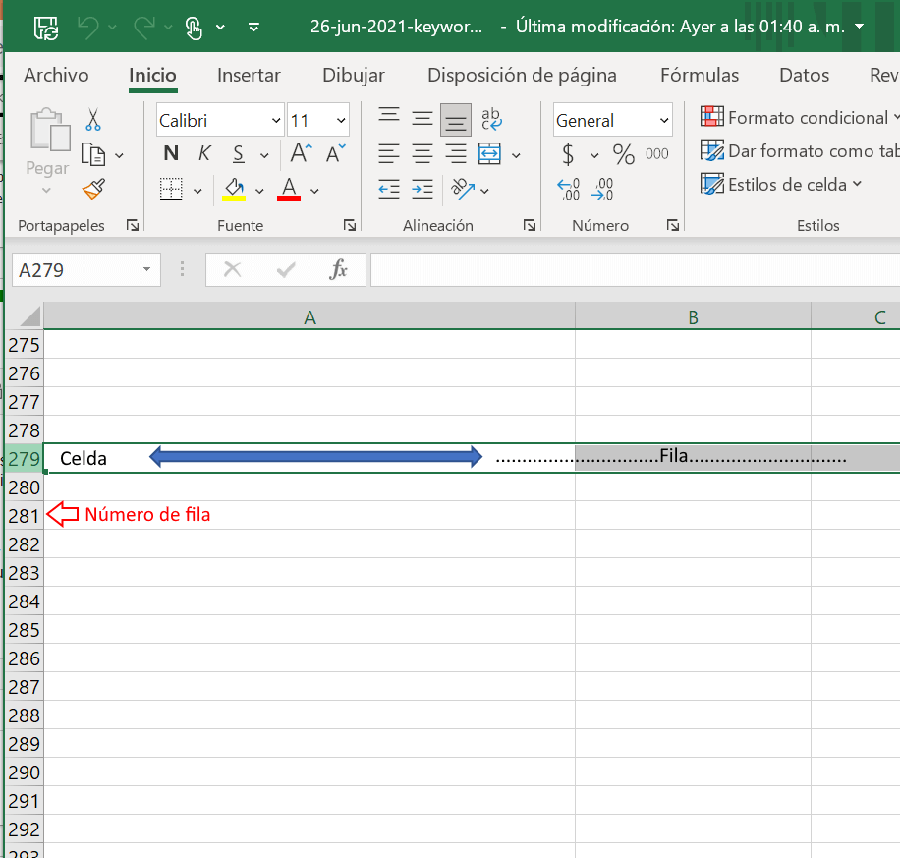The height and width of the screenshot is (858, 900).
Task: Click the Wrap Text icon
Action: click(x=491, y=120)
